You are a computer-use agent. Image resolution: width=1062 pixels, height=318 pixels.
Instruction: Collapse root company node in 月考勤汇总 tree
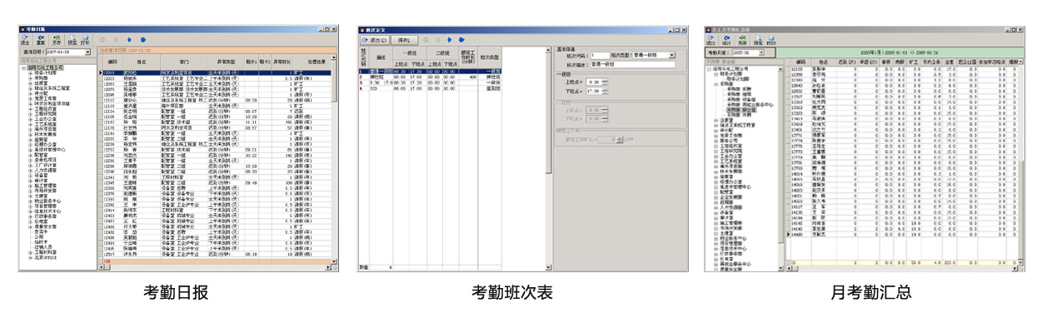tap(710, 69)
